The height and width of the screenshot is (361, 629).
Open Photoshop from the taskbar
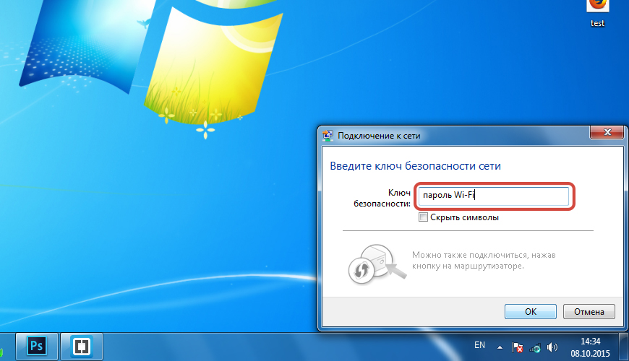coord(37,346)
